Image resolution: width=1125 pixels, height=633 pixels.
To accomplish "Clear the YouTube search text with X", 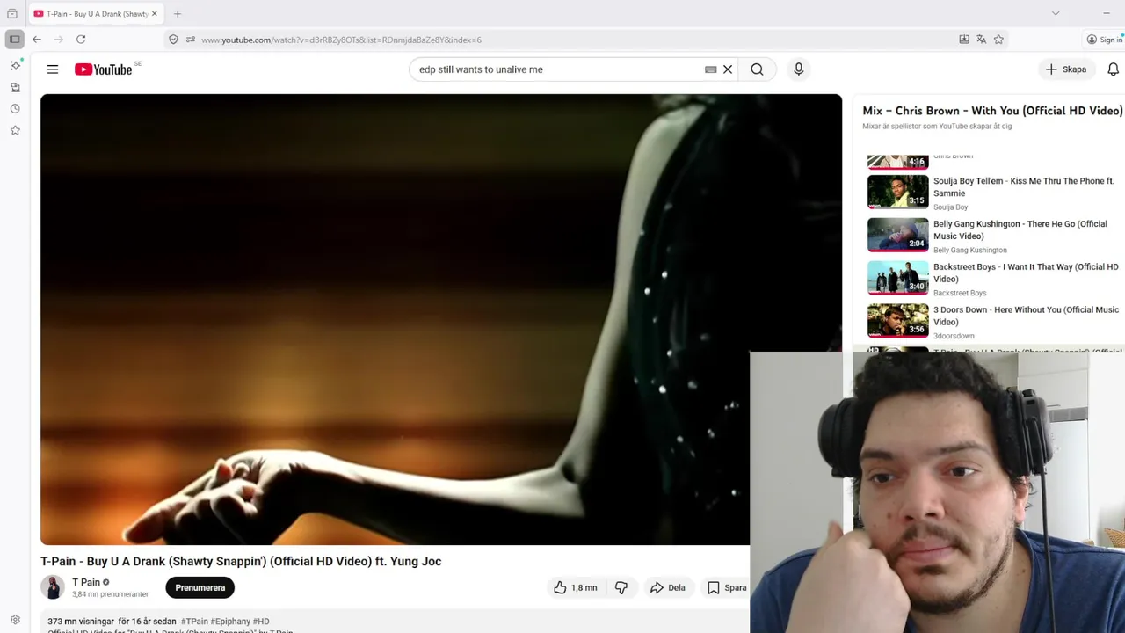I will [x=728, y=69].
